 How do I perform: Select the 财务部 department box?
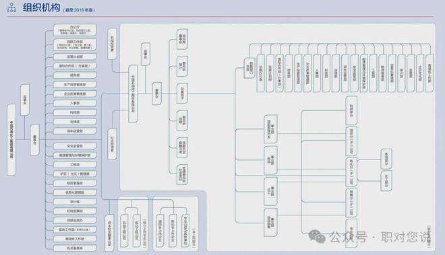[x=75, y=75]
